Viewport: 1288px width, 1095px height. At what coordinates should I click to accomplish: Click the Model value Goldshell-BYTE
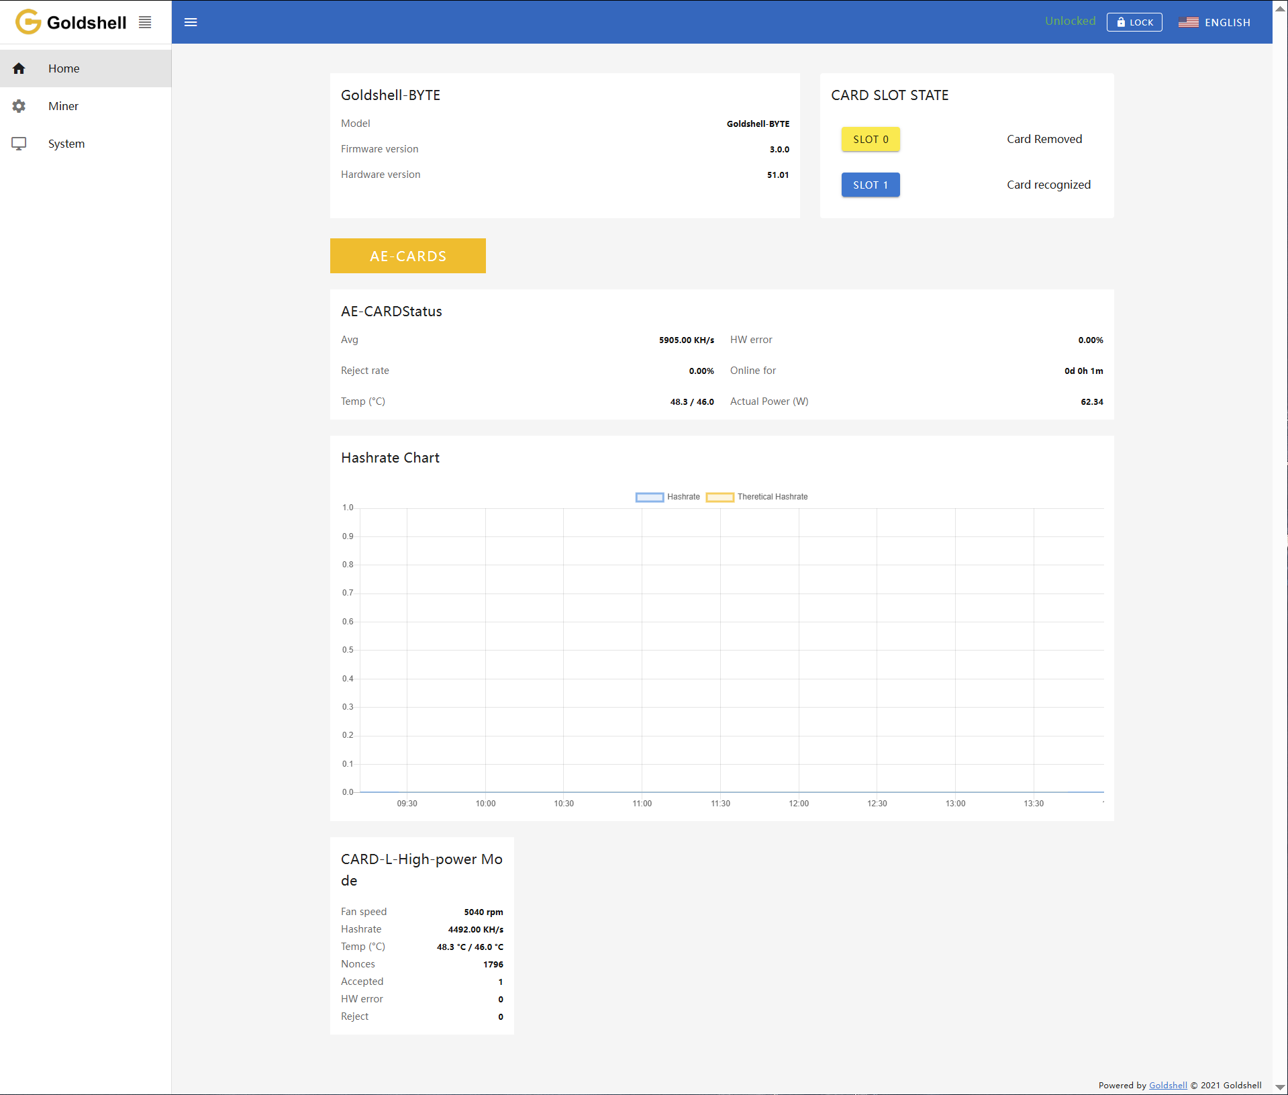click(x=758, y=124)
